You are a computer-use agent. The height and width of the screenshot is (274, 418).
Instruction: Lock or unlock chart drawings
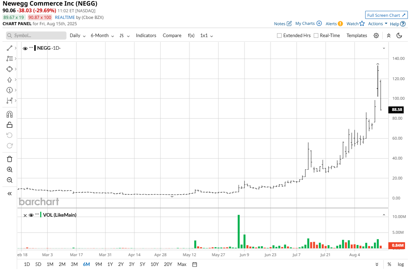[9, 125]
